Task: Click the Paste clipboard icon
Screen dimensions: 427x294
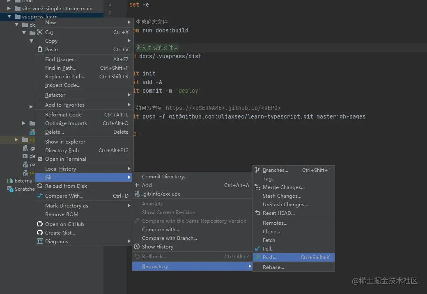Action: [x=40, y=49]
